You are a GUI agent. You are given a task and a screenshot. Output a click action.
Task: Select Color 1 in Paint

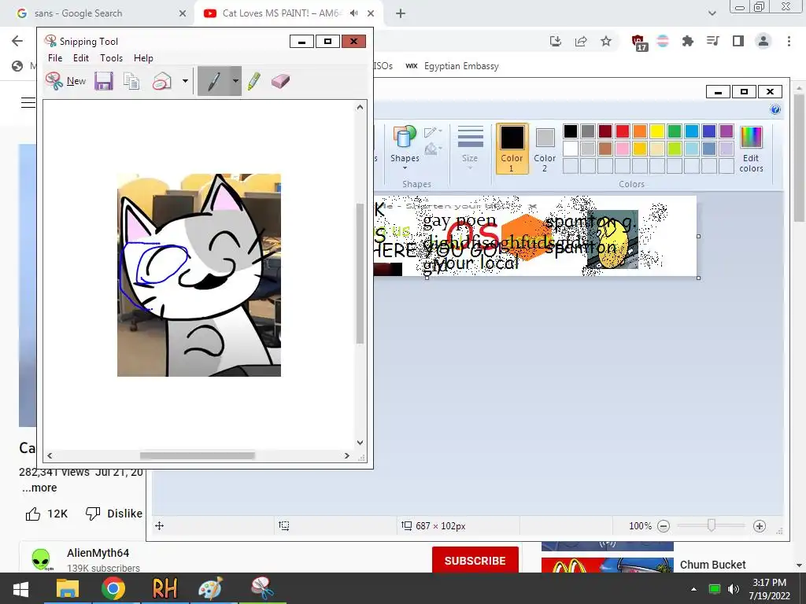click(x=512, y=149)
